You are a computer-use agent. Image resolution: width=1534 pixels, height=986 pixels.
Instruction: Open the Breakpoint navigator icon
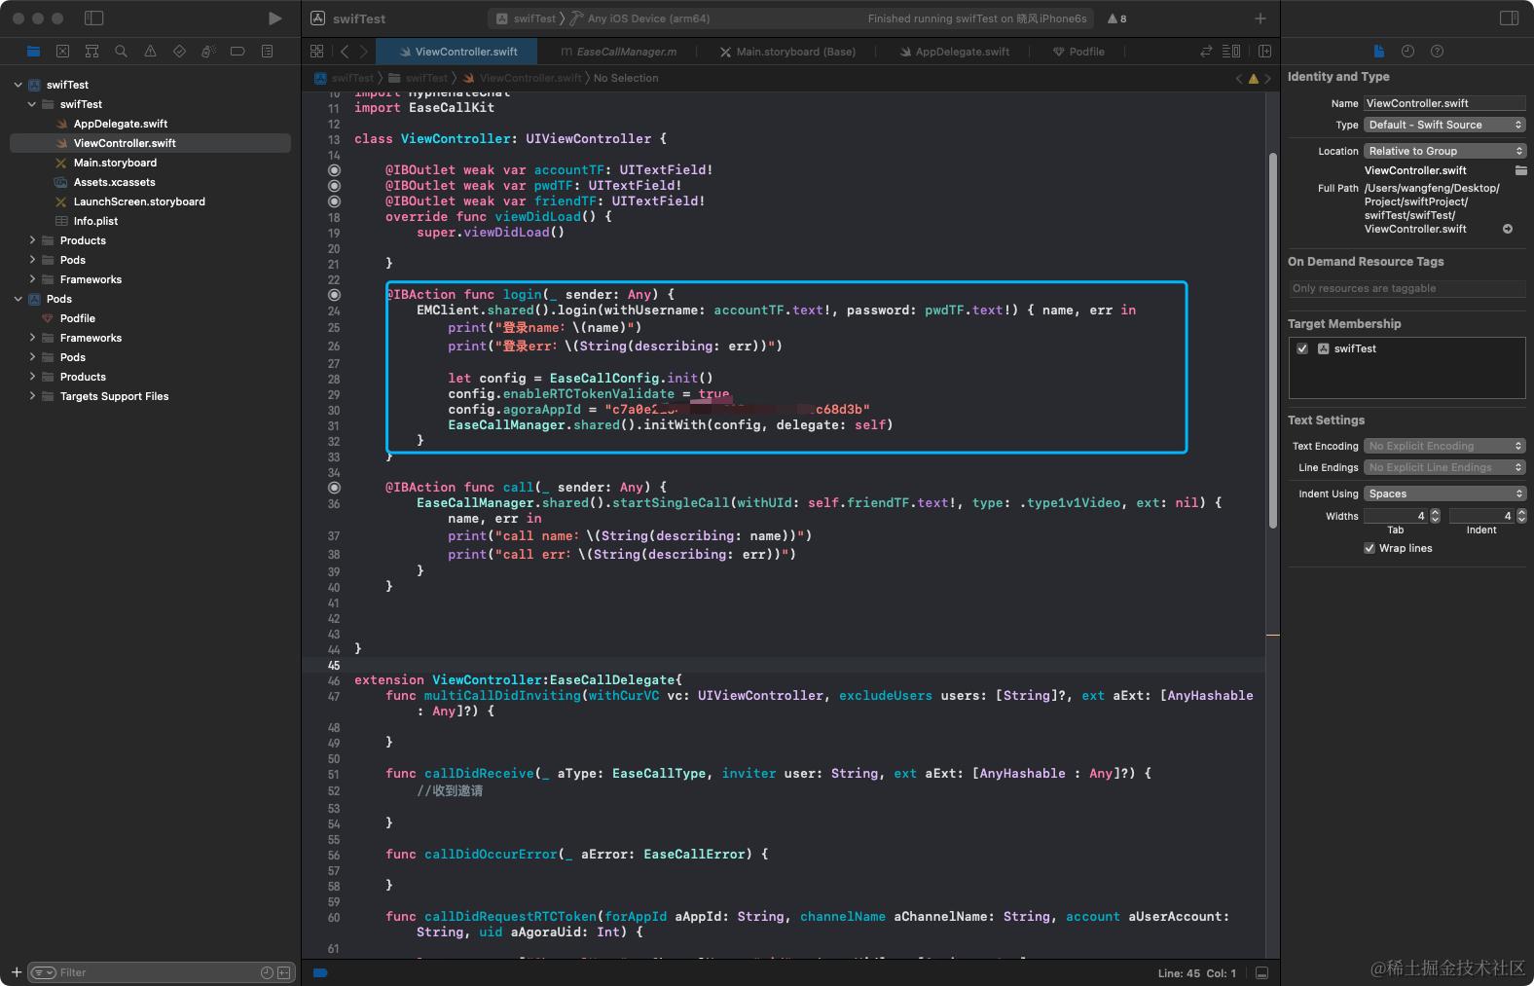(237, 52)
